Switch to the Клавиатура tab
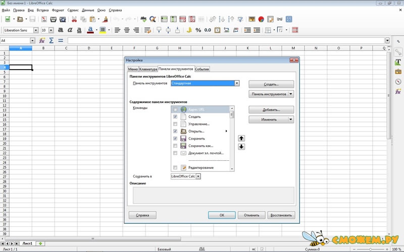Screen dimensions: 404x252 (x=148, y=69)
